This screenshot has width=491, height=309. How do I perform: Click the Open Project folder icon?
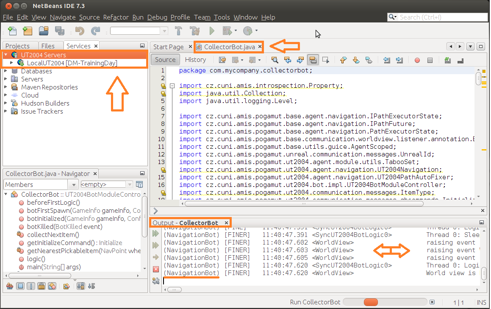[43, 31]
